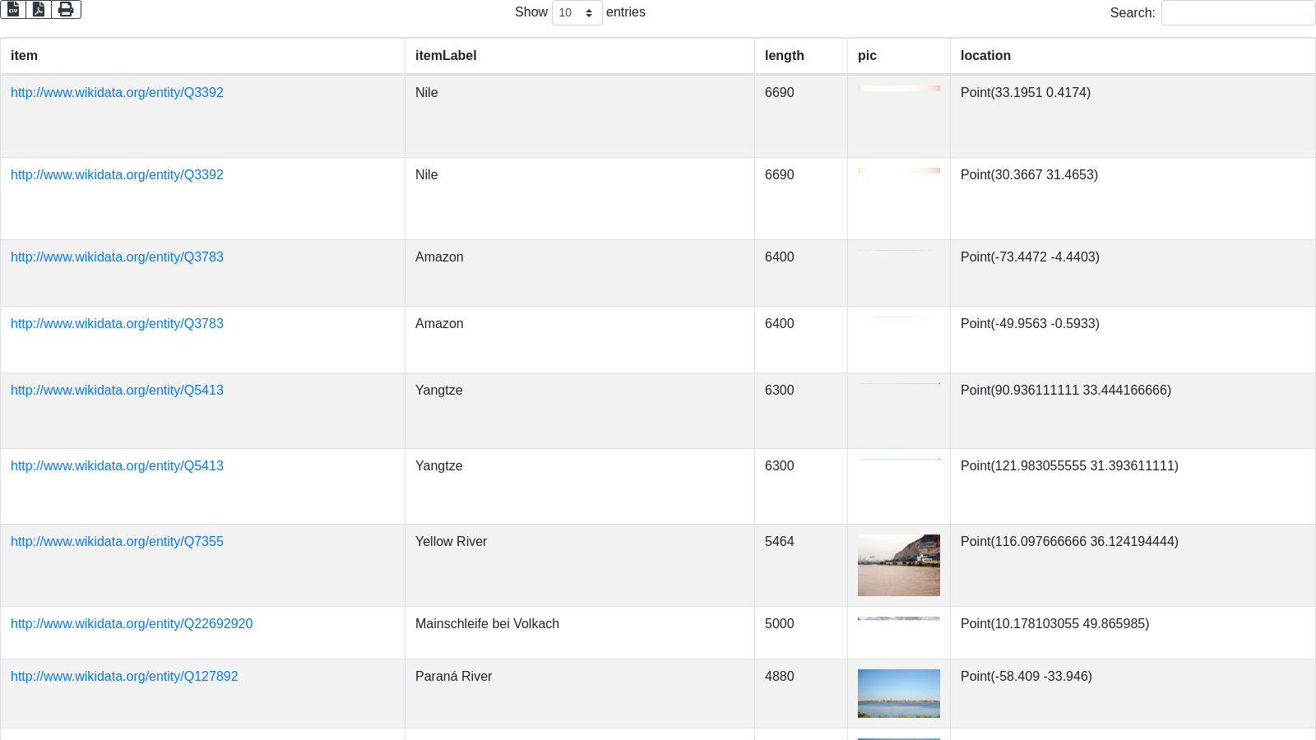Open second Yangtze Q5413 entity link
1316x740 pixels.
[x=117, y=466]
